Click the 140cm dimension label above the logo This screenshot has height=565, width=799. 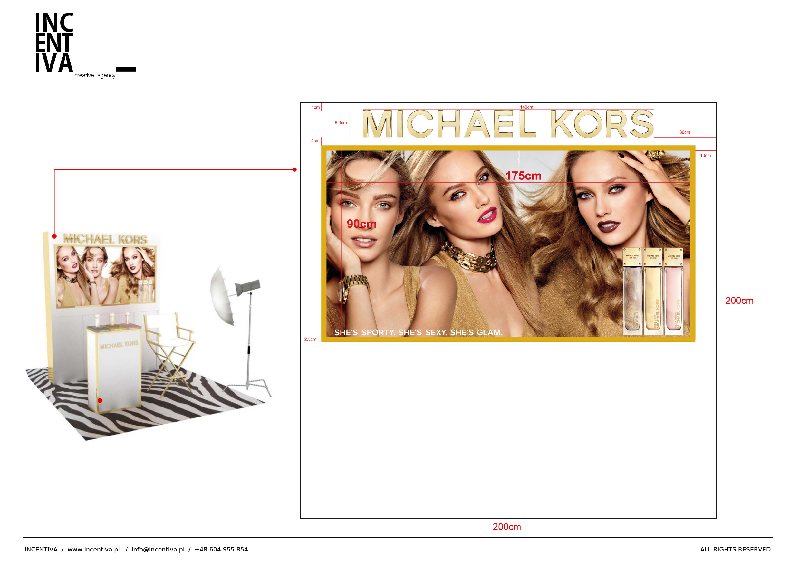click(526, 107)
